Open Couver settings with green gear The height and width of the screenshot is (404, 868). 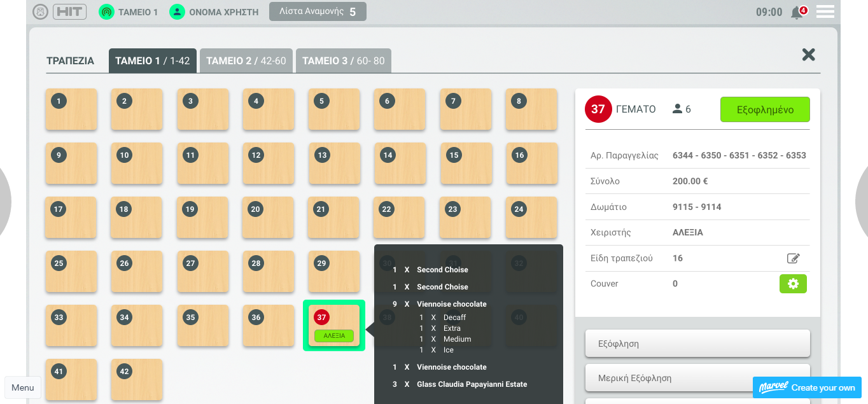point(793,284)
